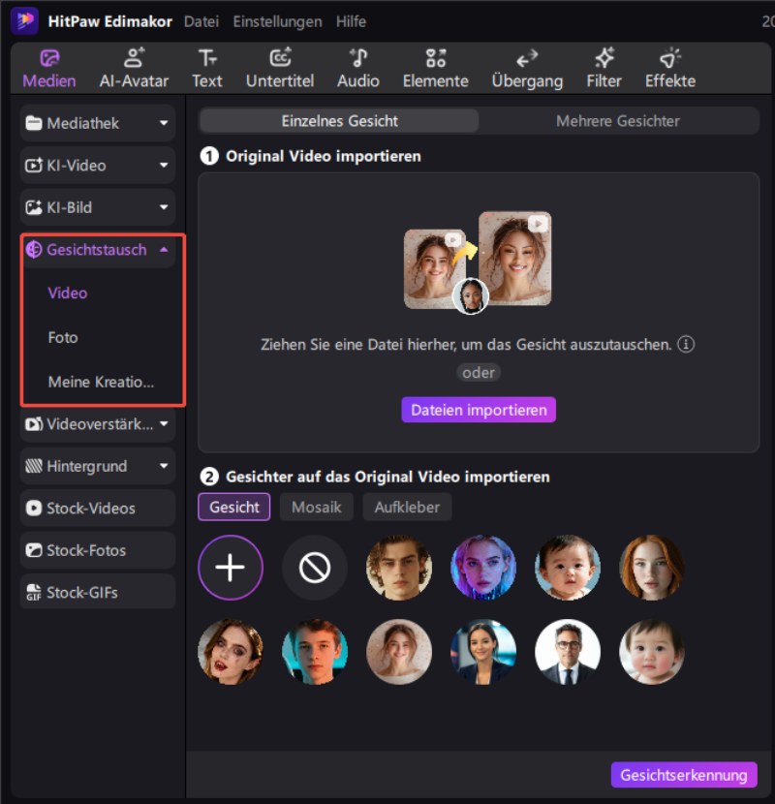Select the Aufkleber option
Screen dimensions: 775x804
[x=407, y=507]
